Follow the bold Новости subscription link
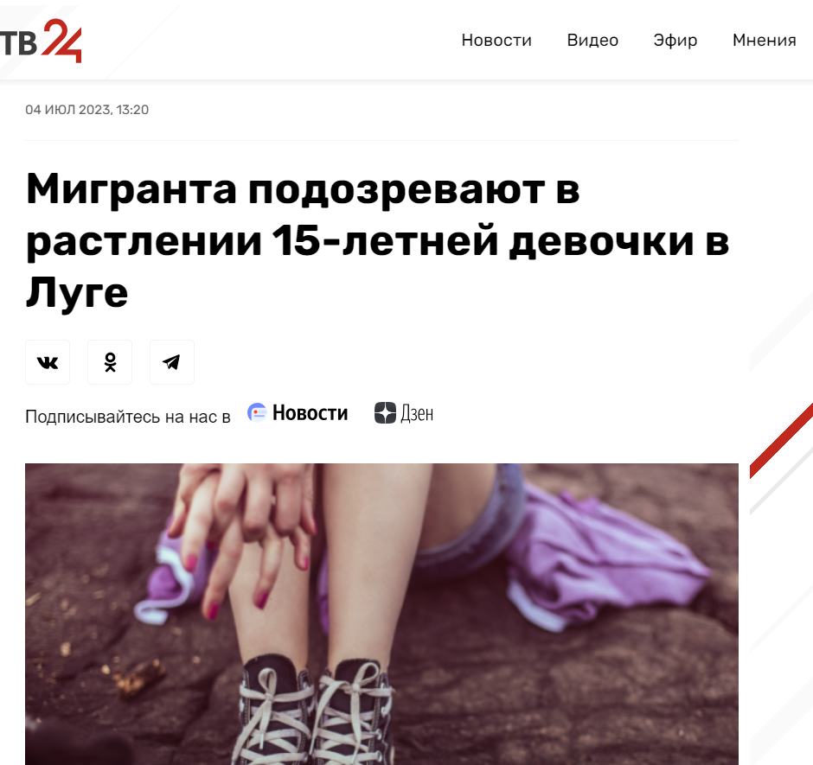This screenshot has height=765, width=813. click(x=310, y=413)
